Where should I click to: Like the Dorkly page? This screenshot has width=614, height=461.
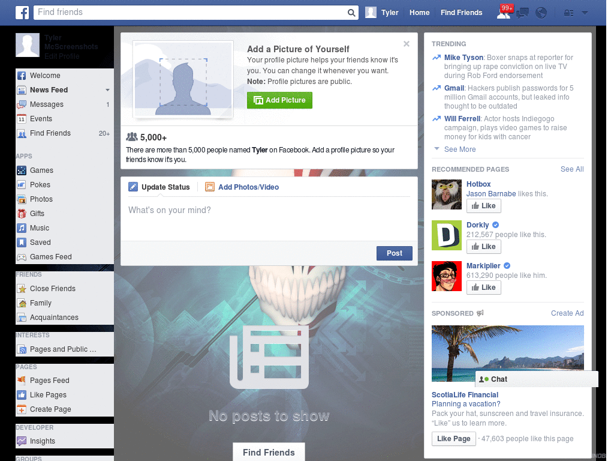coord(484,247)
